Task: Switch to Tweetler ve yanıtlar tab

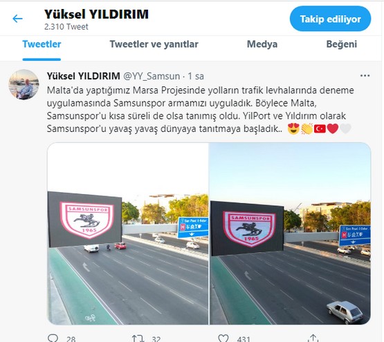Action: (x=154, y=44)
